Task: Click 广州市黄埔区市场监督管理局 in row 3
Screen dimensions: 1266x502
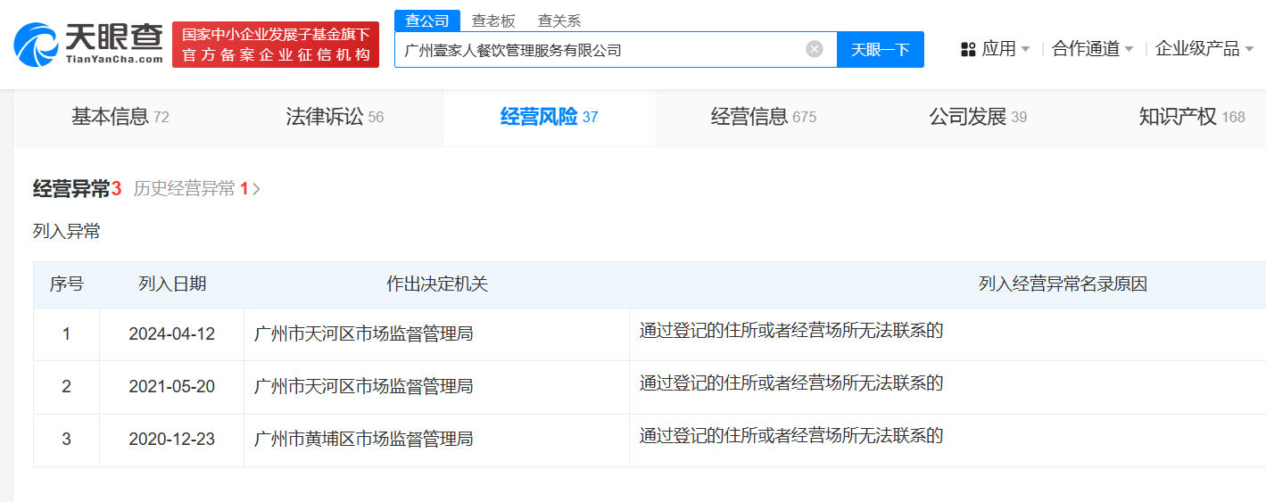Action: tap(363, 440)
